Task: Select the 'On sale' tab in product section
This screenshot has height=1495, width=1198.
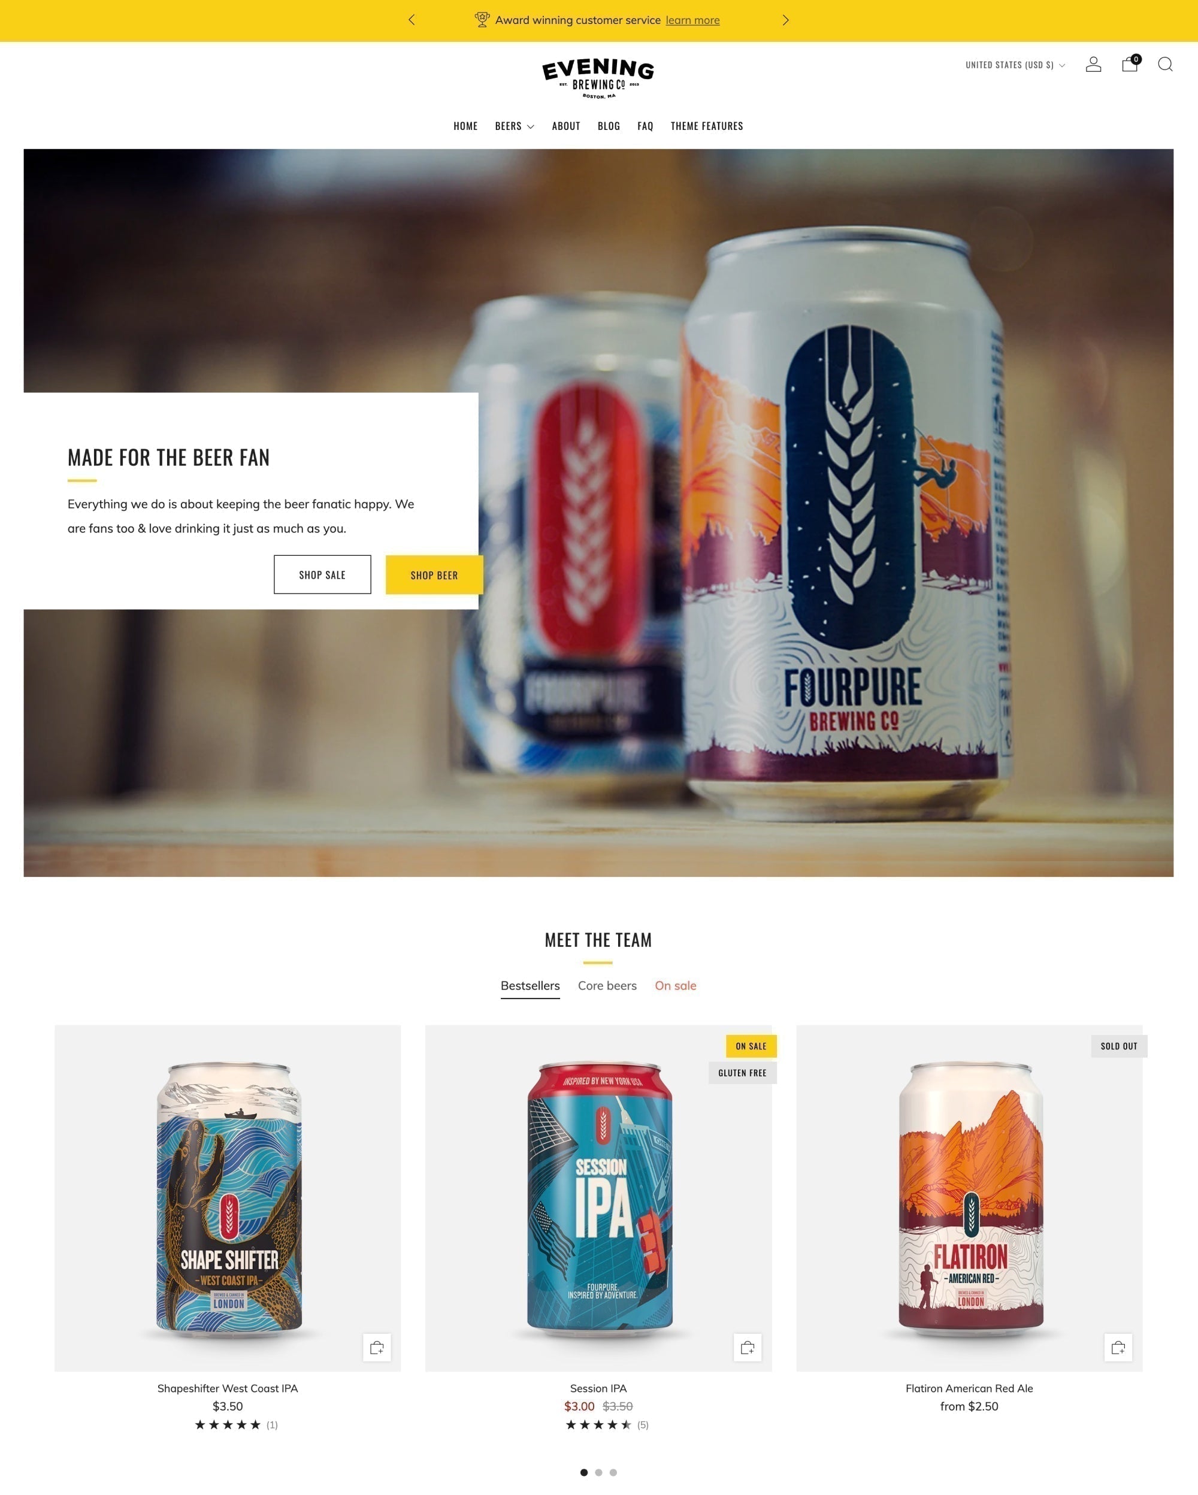Action: 676,985
